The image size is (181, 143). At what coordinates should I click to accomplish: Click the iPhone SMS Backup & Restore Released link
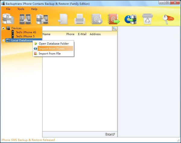pos(28,140)
